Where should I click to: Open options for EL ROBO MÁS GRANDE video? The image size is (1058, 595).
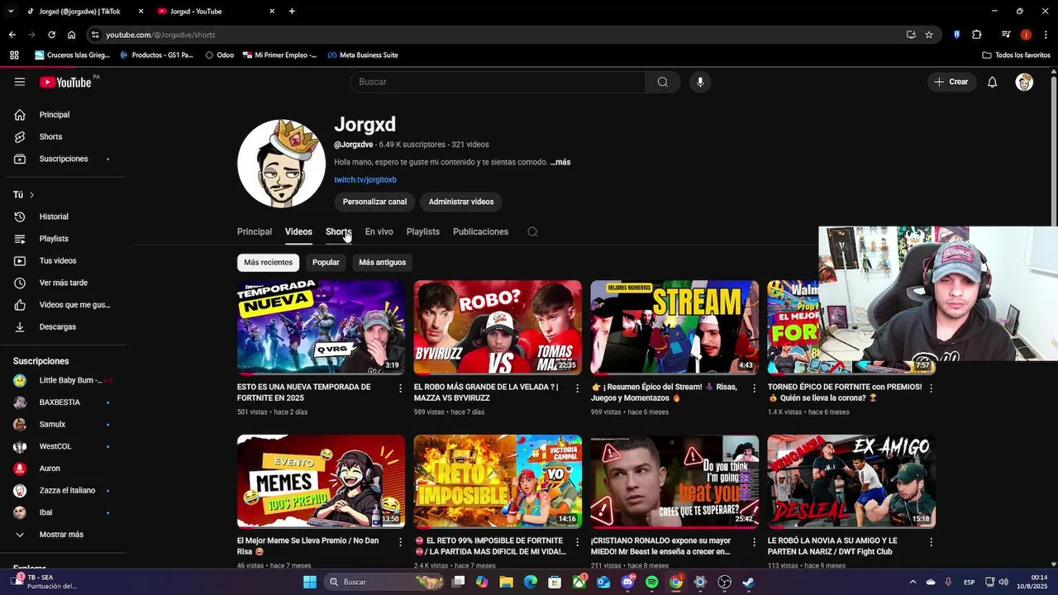pyautogui.click(x=578, y=388)
